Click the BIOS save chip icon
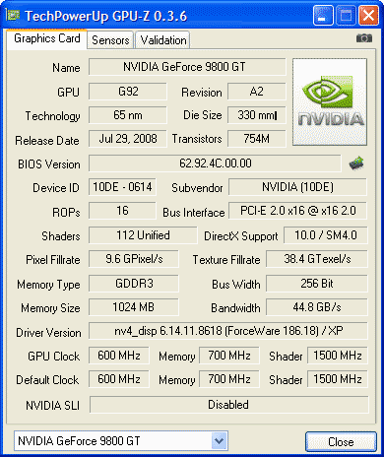The image size is (384, 457). click(356, 163)
